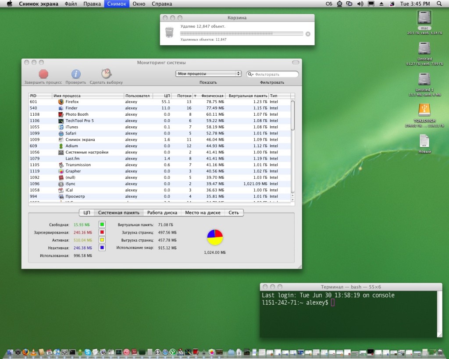Open the 'Мои процессы' process filter dropdown
The height and width of the screenshot is (359, 449).
(x=208, y=74)
